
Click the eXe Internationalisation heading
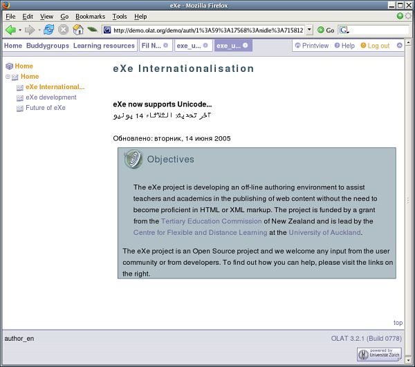(183, 68)
